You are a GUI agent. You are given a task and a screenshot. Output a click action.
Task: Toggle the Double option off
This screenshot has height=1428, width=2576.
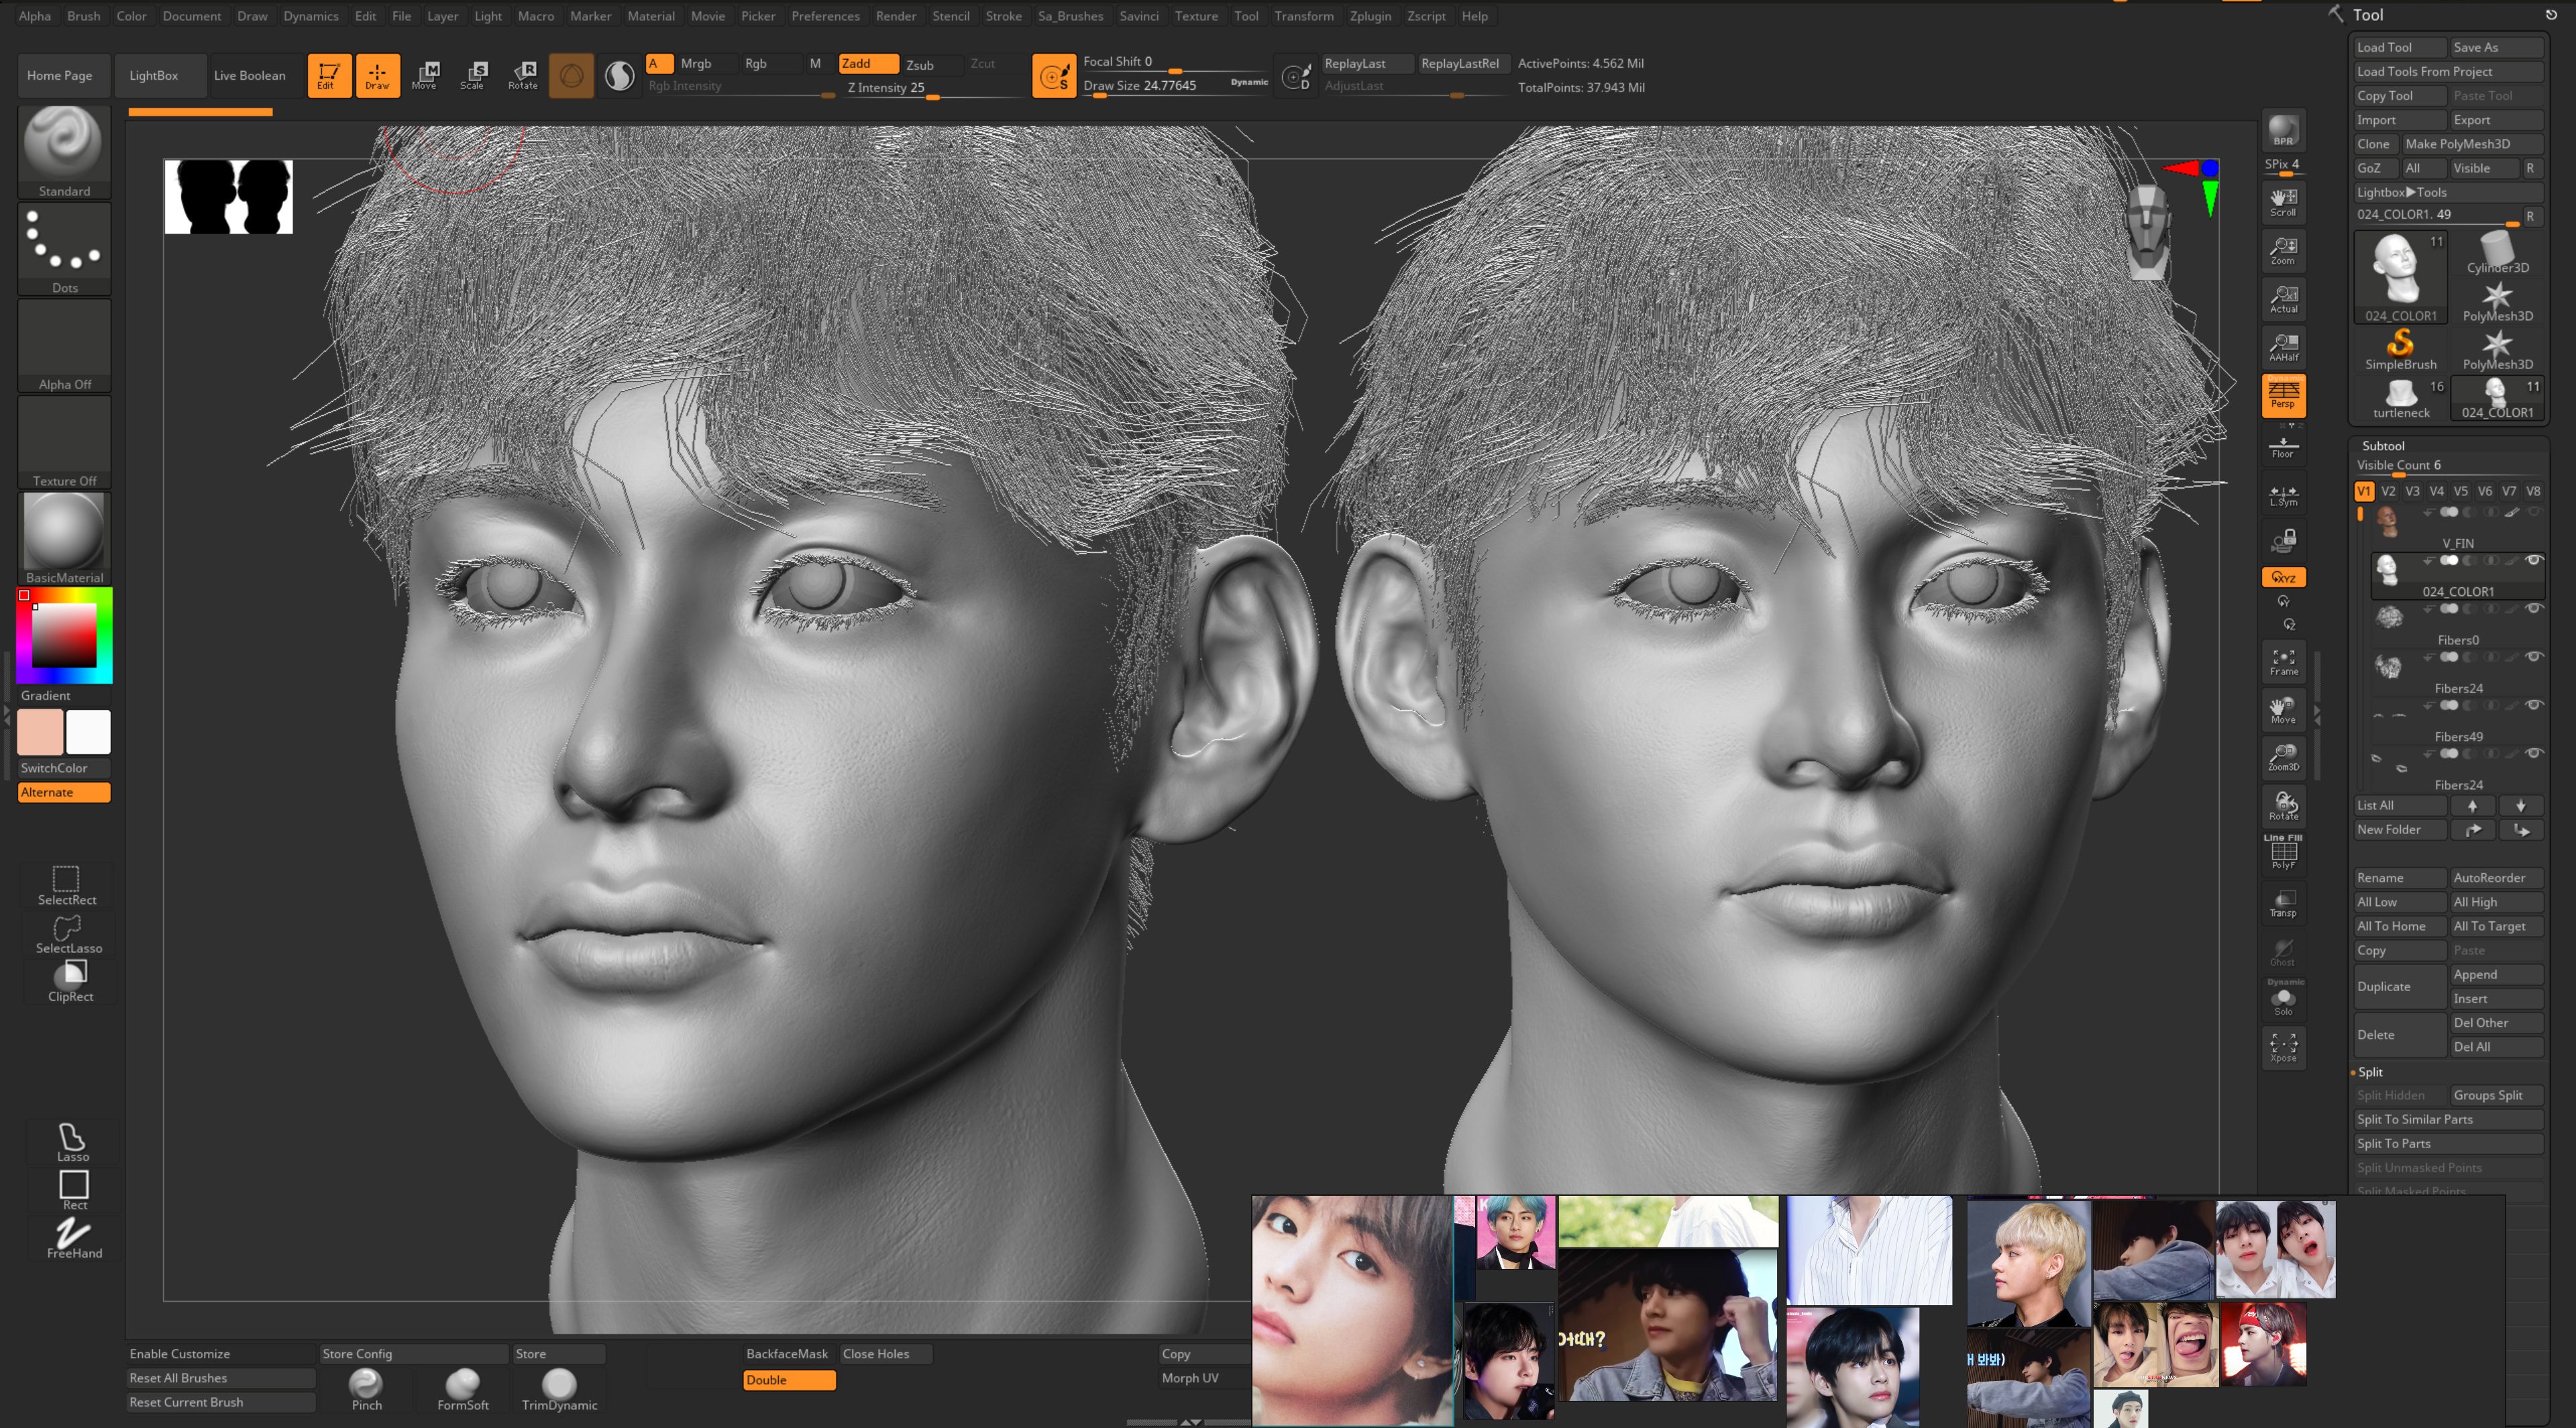788,1380
